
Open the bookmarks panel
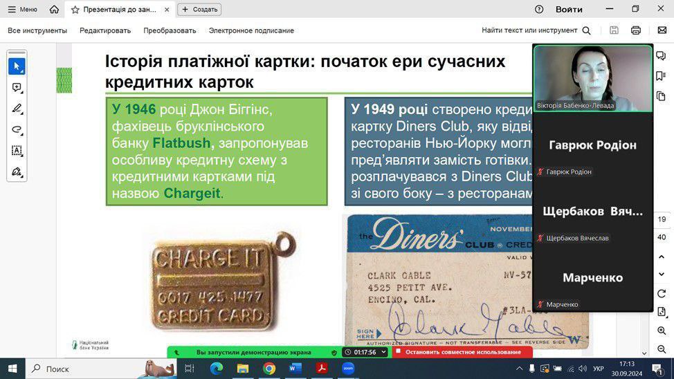click(x=662, y=76)
